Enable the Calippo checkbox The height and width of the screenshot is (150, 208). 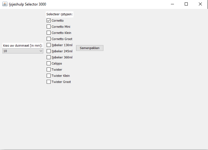[x=48, y=63]
